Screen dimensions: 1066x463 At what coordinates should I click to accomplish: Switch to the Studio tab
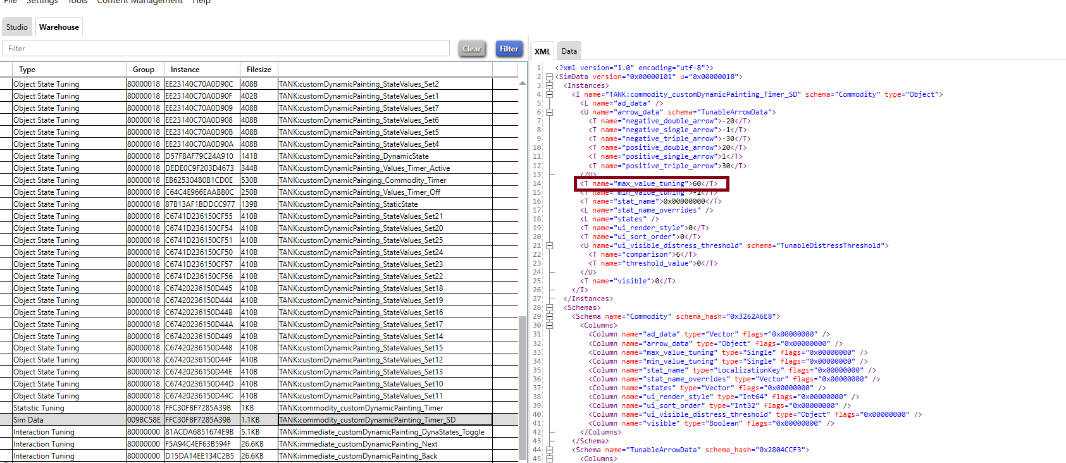pos(17,27)
